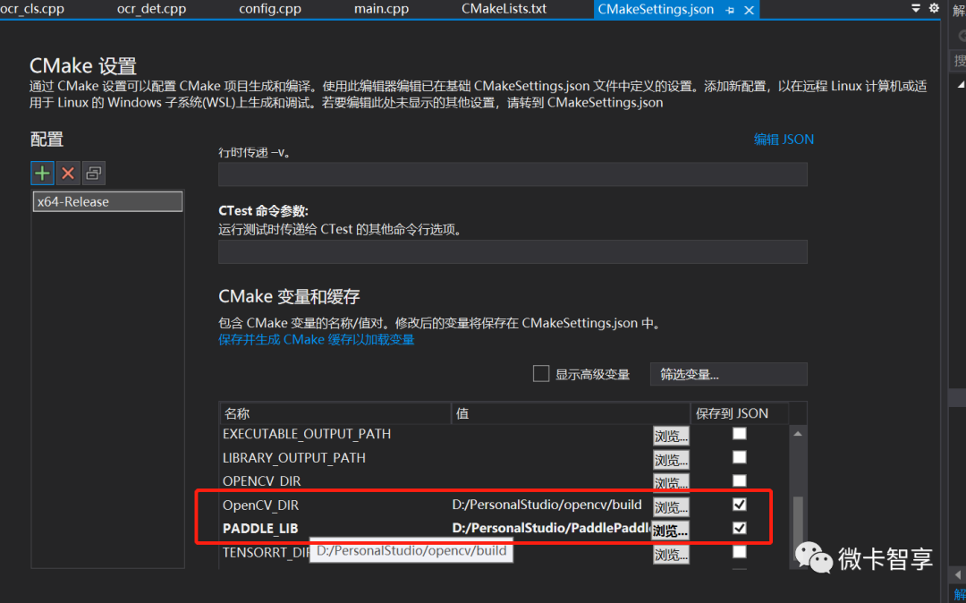Click the 保存到 JSON column header
Screen dimensions: 966x603
(x=740, y=413)
